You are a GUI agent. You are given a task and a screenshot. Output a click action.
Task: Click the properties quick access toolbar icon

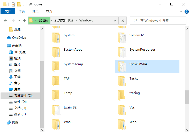[x=13, y=4]
